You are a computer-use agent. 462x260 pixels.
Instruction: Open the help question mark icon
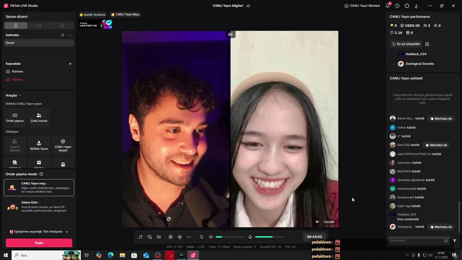click(x=397, y=6)
